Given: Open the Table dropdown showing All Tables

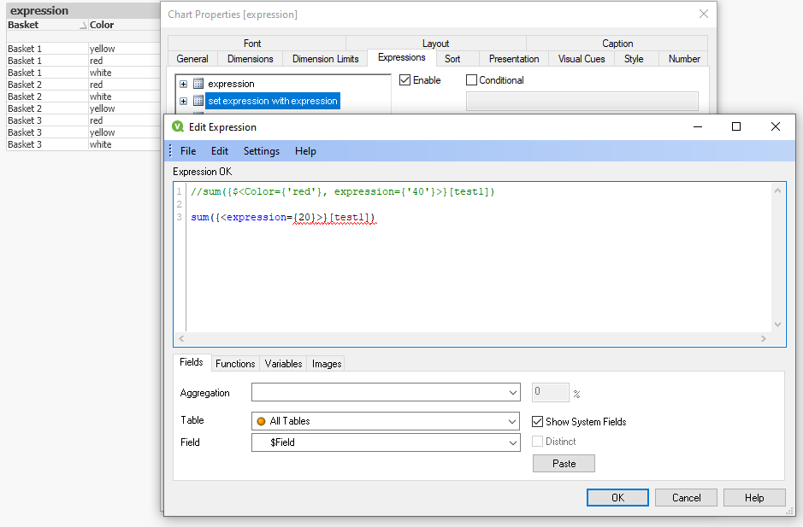Looking at the screenshot, I should [x=512, y=421].
